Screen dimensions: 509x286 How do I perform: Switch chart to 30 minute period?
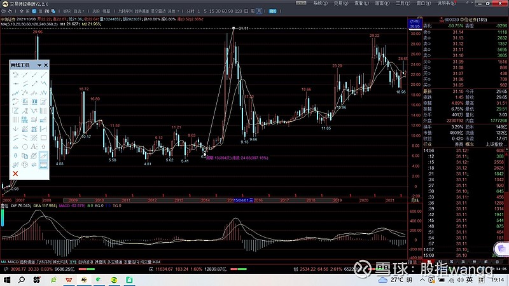(219, 11)
